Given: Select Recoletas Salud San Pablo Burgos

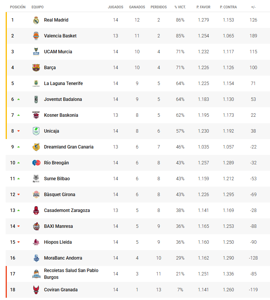Looking at the screenshot, I should click(x=71, y=274).
